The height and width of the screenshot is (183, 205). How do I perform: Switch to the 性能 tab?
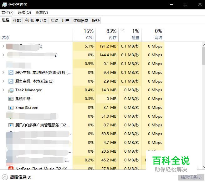17,21
